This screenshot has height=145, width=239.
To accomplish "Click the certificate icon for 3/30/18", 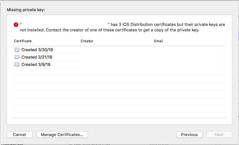I will [17, 50].
